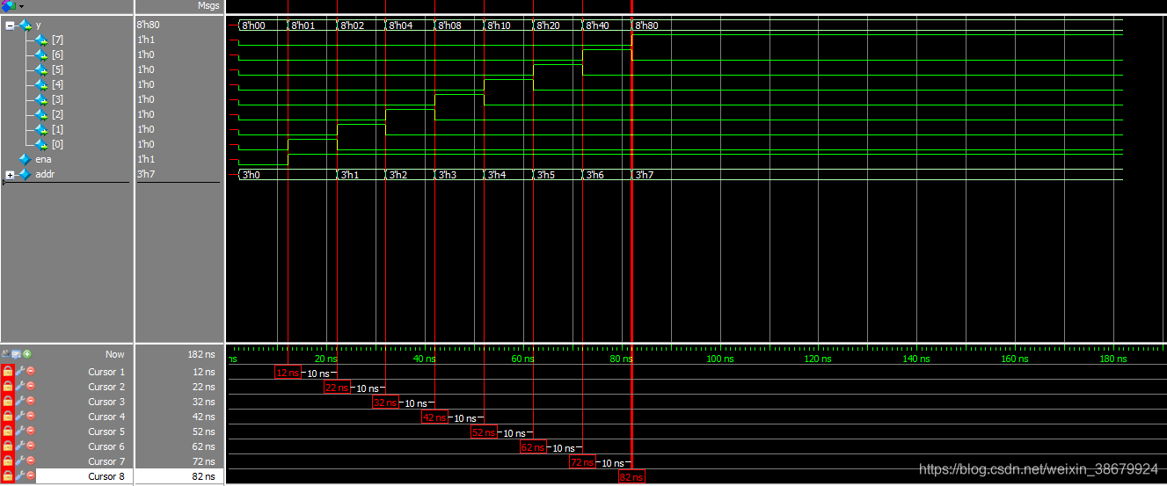Select the Cursor 8 name field
Viewport: 1167px width, 486px height.
point(84,476)
